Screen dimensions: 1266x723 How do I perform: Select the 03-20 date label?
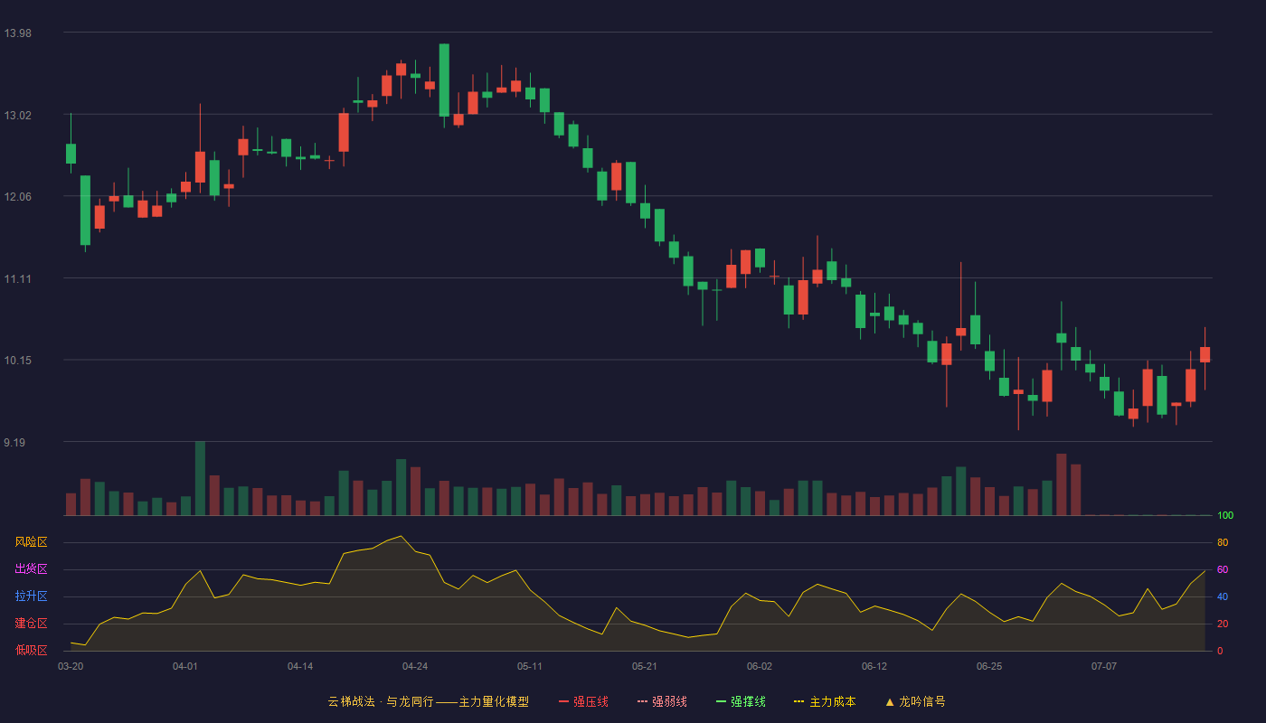point(71,666)
